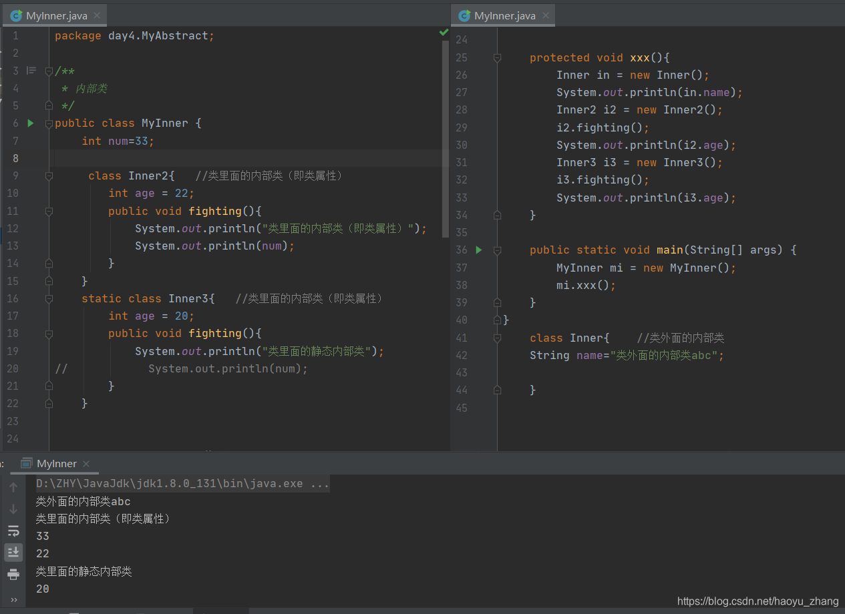Click the fold end marker at line 5
This screenshot has height=614, width=845.
pos(49,105)
